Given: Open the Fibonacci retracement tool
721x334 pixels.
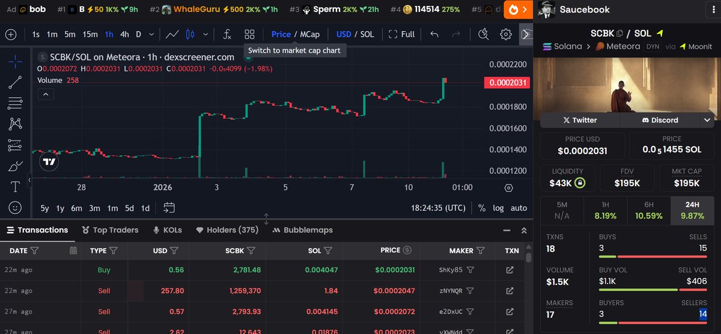Looking at the screenshot, I should (16, 103).
